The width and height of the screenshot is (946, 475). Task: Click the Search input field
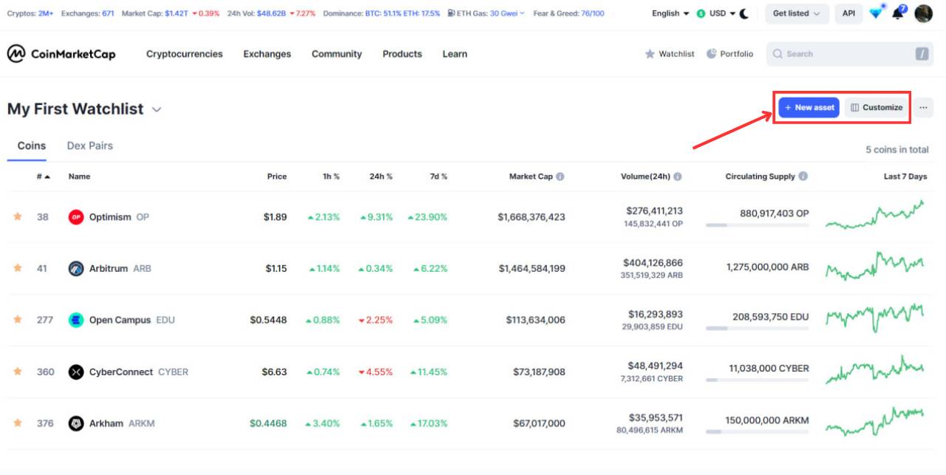[849, 54]
